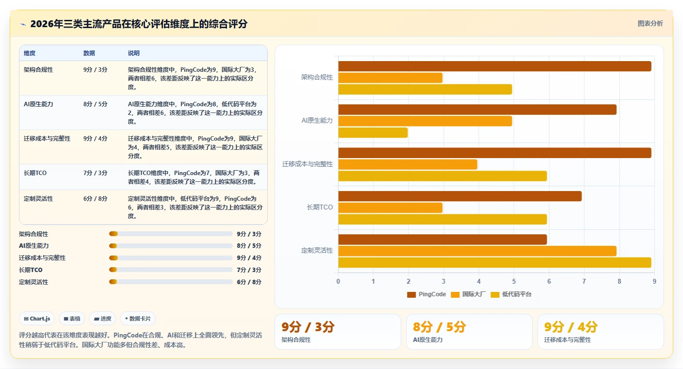
Task: Click the 迁移成本与完整性 progress bar
Action: pyautogui.click(x=171, y=258)
